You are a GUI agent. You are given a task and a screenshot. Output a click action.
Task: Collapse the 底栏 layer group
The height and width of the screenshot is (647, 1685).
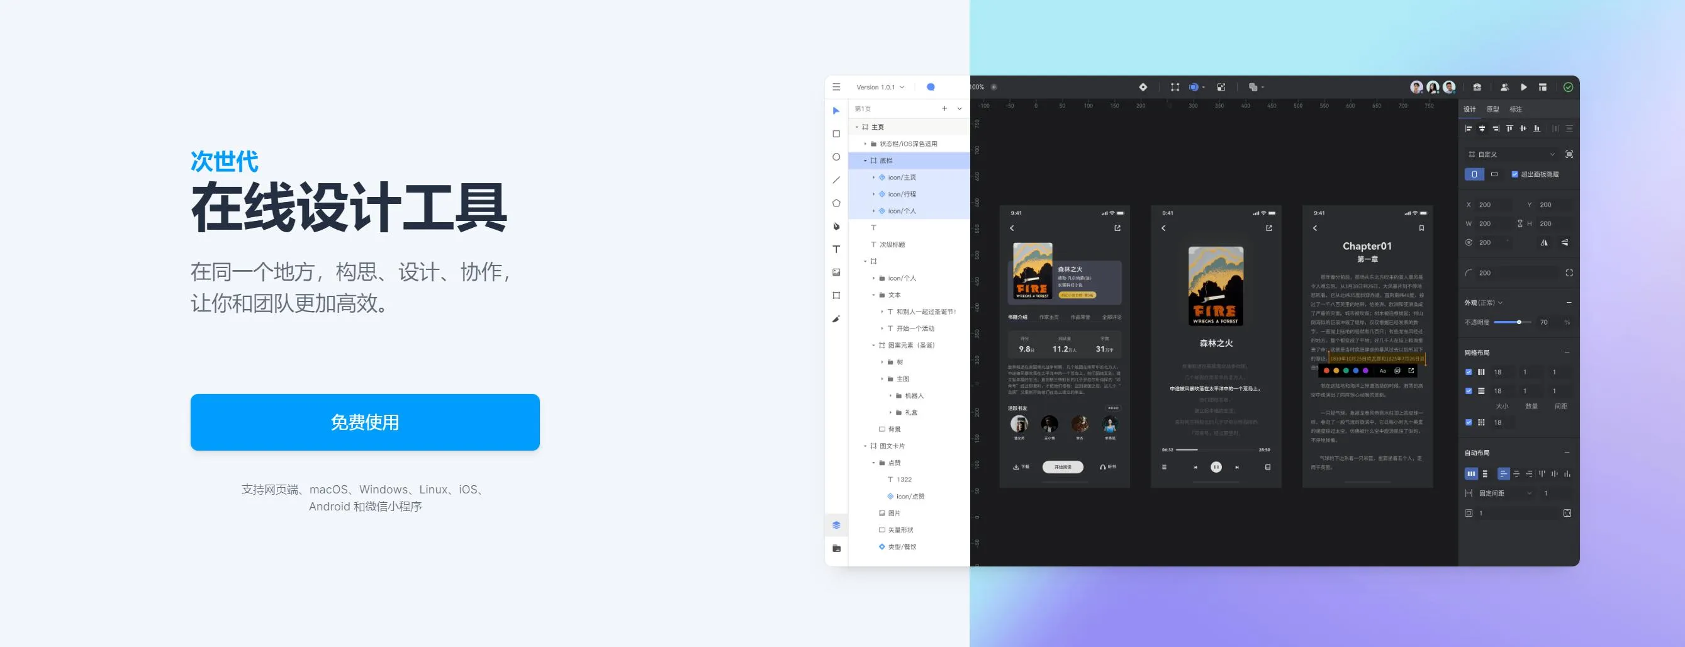pyautogui.click(x=865, y=161)
